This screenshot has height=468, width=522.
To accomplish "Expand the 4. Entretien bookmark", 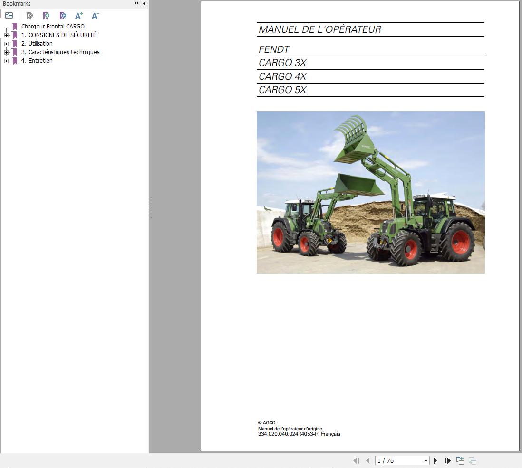I will [x=6, y=61].
